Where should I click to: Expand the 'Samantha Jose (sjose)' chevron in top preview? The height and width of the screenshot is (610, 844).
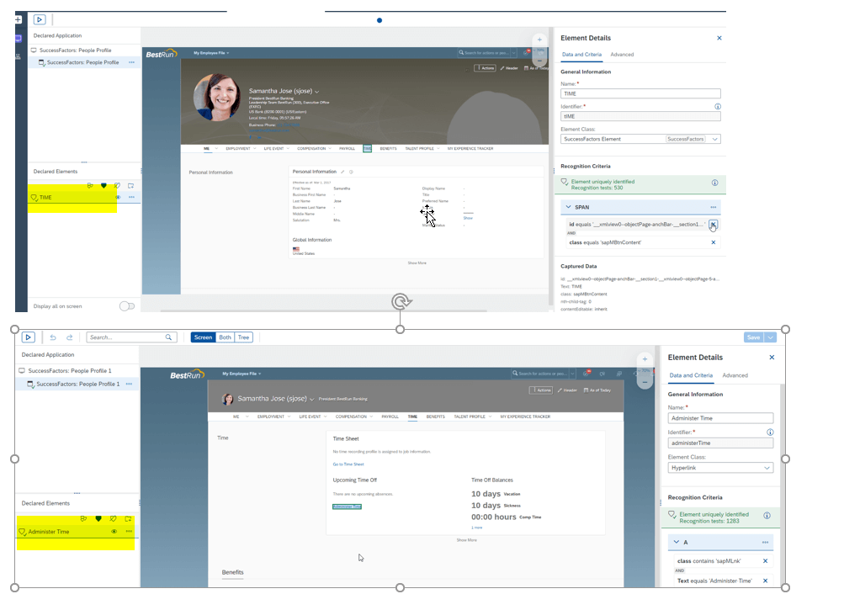(316, 92)
